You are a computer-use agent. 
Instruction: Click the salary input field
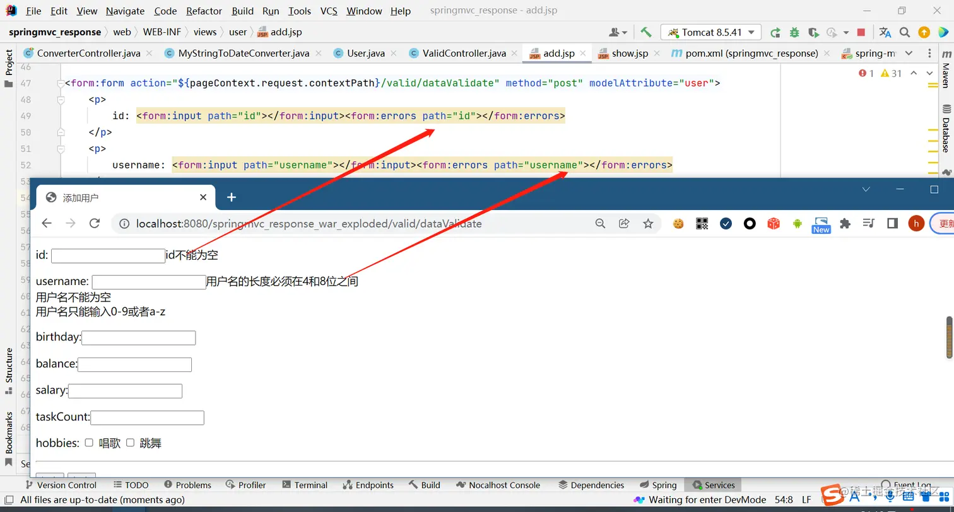(125, 391)
